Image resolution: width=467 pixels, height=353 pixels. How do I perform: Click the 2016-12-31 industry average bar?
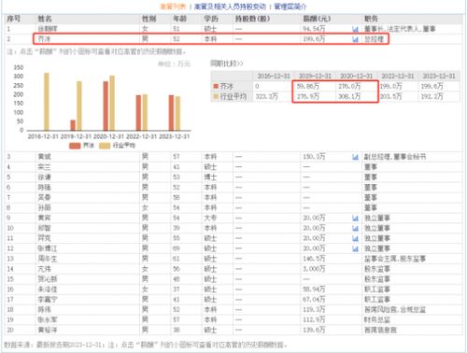pos(47,102)
